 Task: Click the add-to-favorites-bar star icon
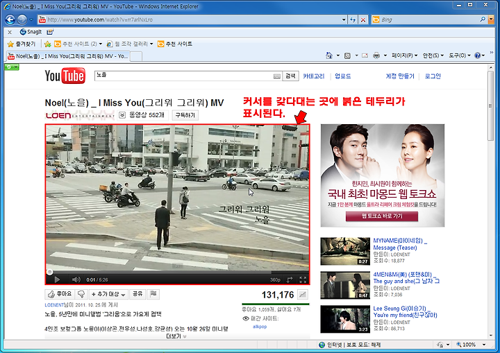coord(47,44)
